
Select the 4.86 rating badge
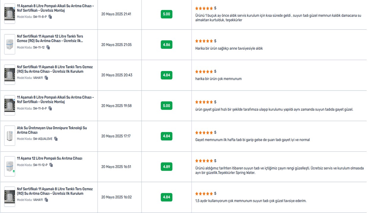tap(167, 45)
